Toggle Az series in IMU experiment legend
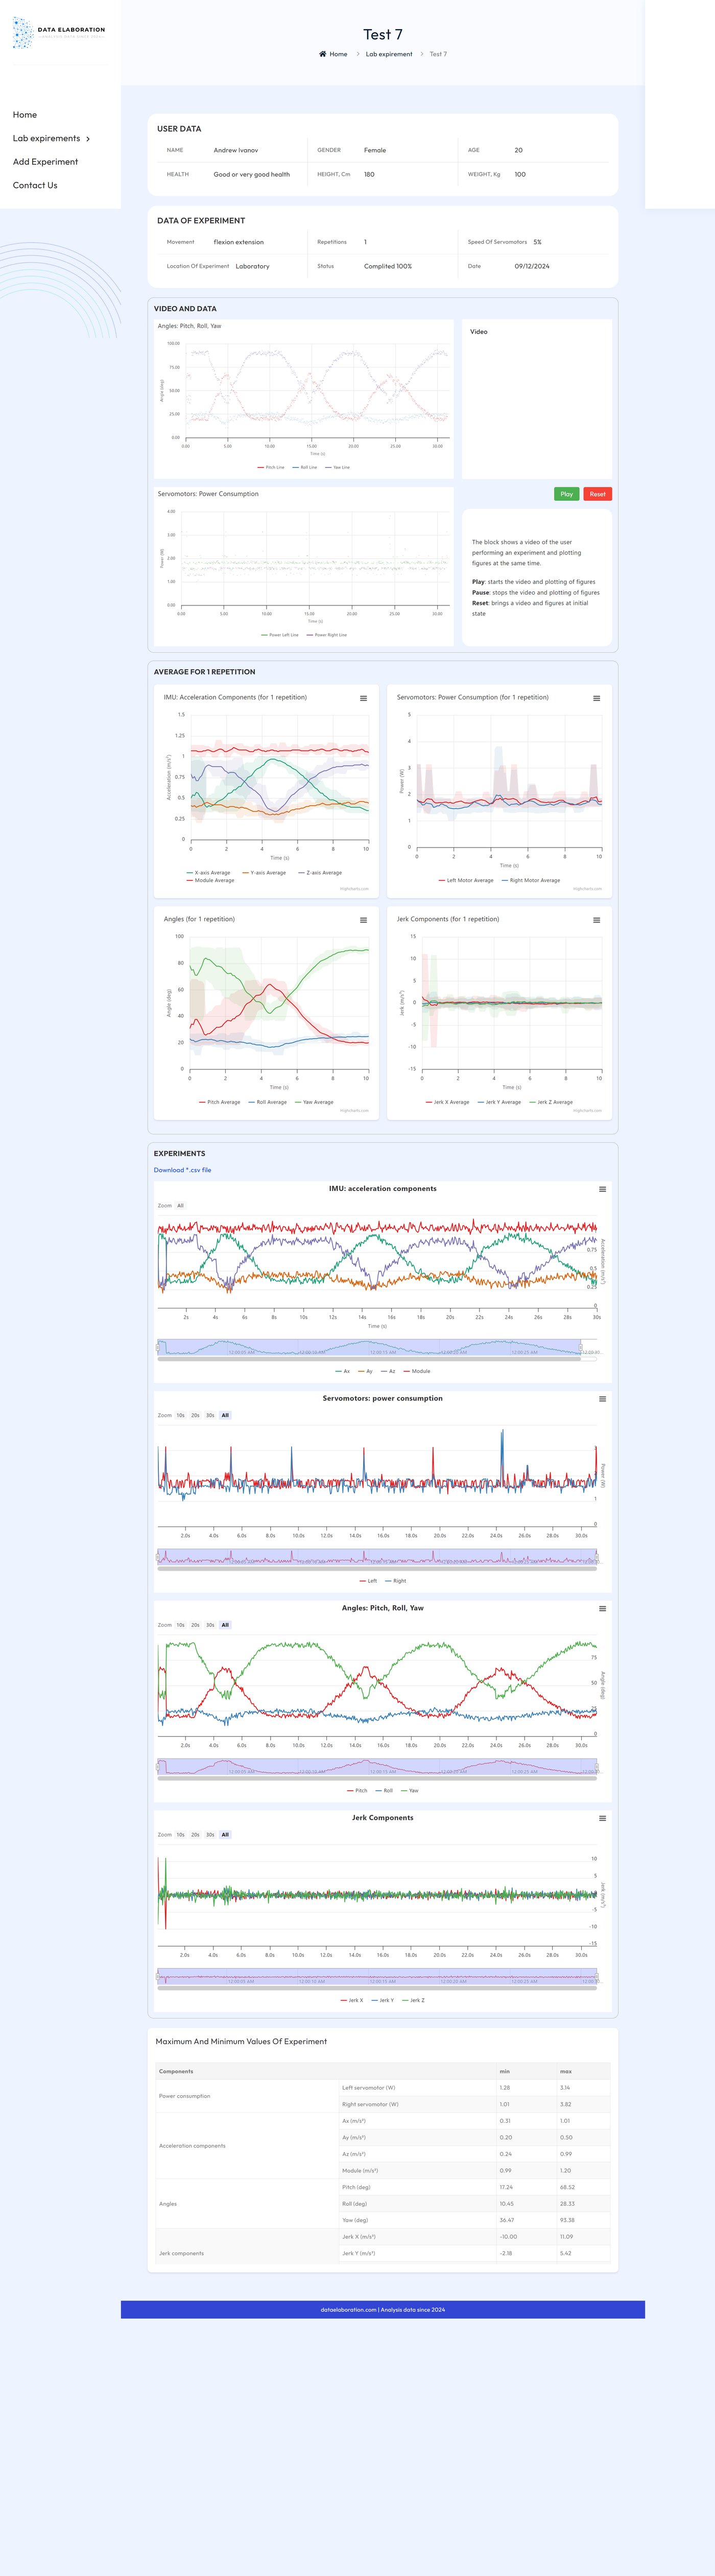The width and height of the screenshot is (715, 2576). [388, 1371]
